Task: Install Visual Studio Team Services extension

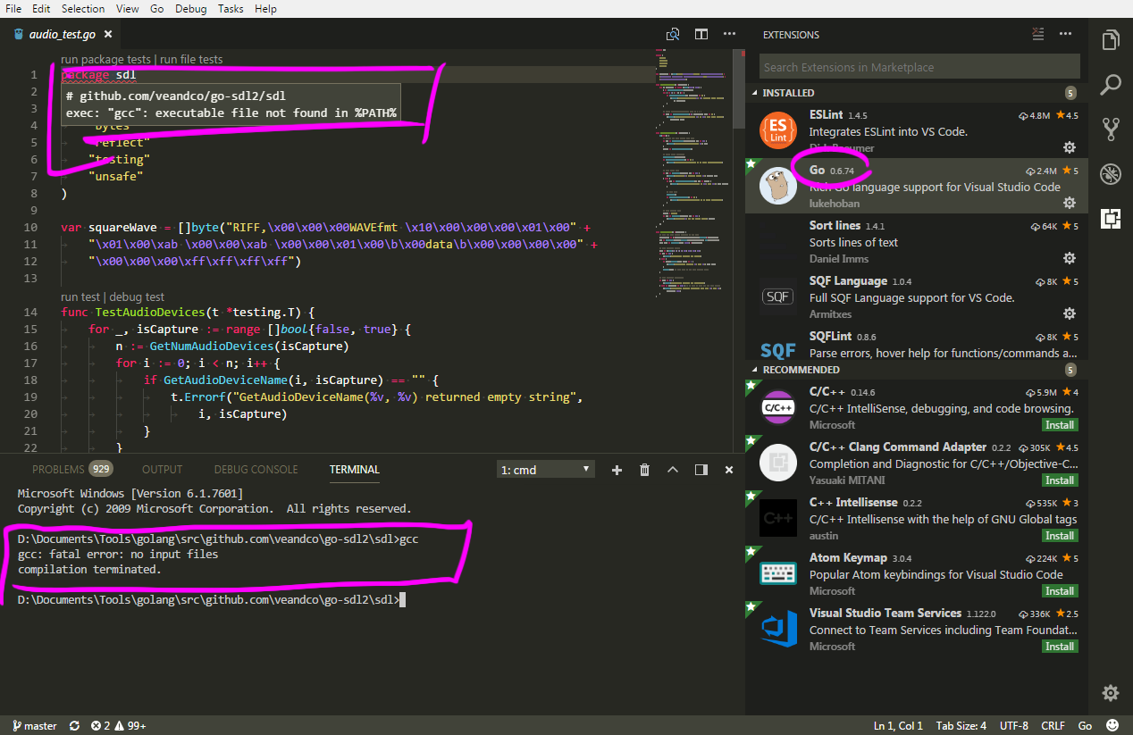Action: pos(1060,647)
